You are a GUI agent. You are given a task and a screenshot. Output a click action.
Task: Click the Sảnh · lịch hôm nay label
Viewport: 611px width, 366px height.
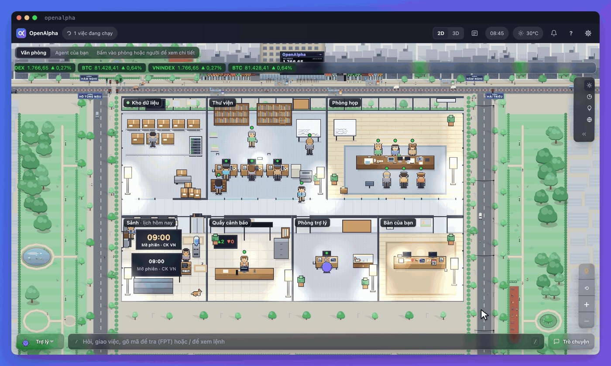tap(150, 223)
